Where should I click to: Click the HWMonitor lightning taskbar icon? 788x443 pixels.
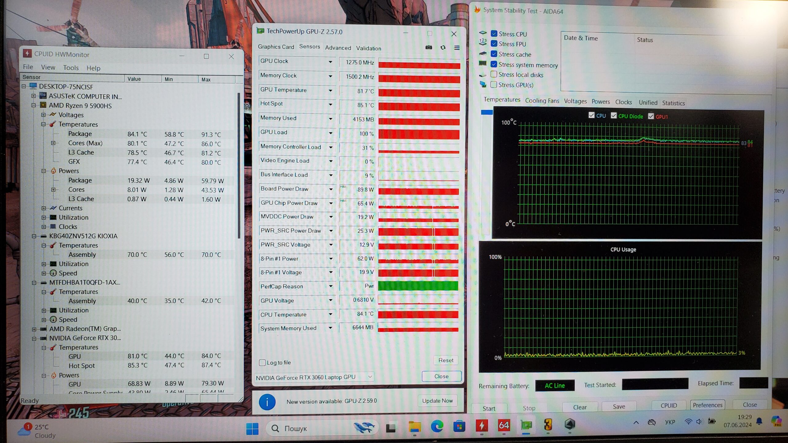(482, 425)
